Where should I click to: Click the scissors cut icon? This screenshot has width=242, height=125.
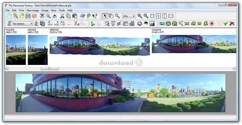coord(62,16)
